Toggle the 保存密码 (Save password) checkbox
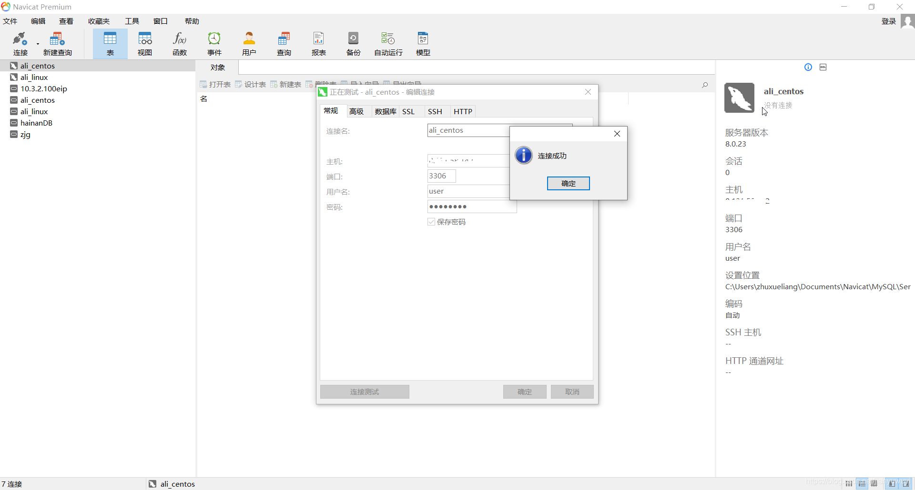 click(431, 222)
